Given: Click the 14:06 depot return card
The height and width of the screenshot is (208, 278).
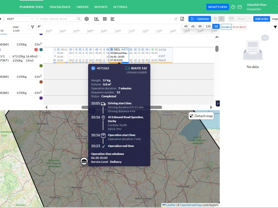Looking at the screenshot, I should coord(165,55).
